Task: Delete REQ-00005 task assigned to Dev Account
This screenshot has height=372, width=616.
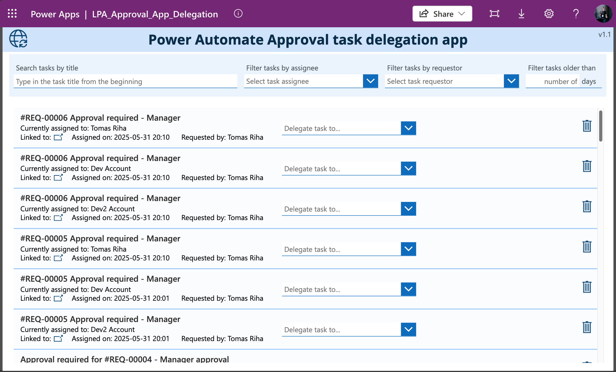Action: point(587,287)
